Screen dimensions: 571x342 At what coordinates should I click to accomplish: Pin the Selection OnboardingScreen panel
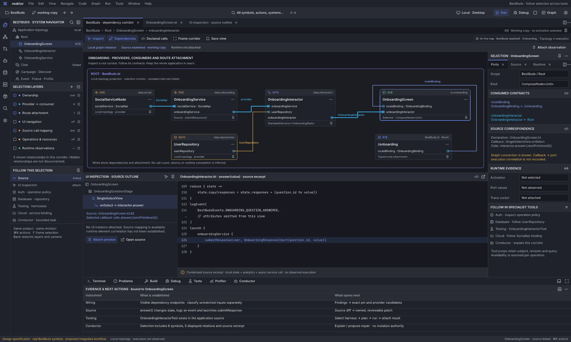(x=560, y=56)
